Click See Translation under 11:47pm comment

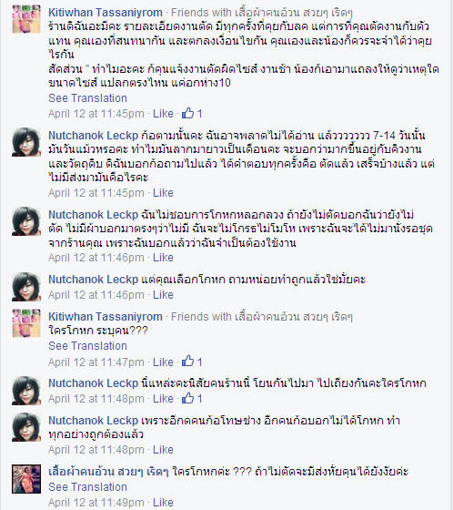point(87,345)
